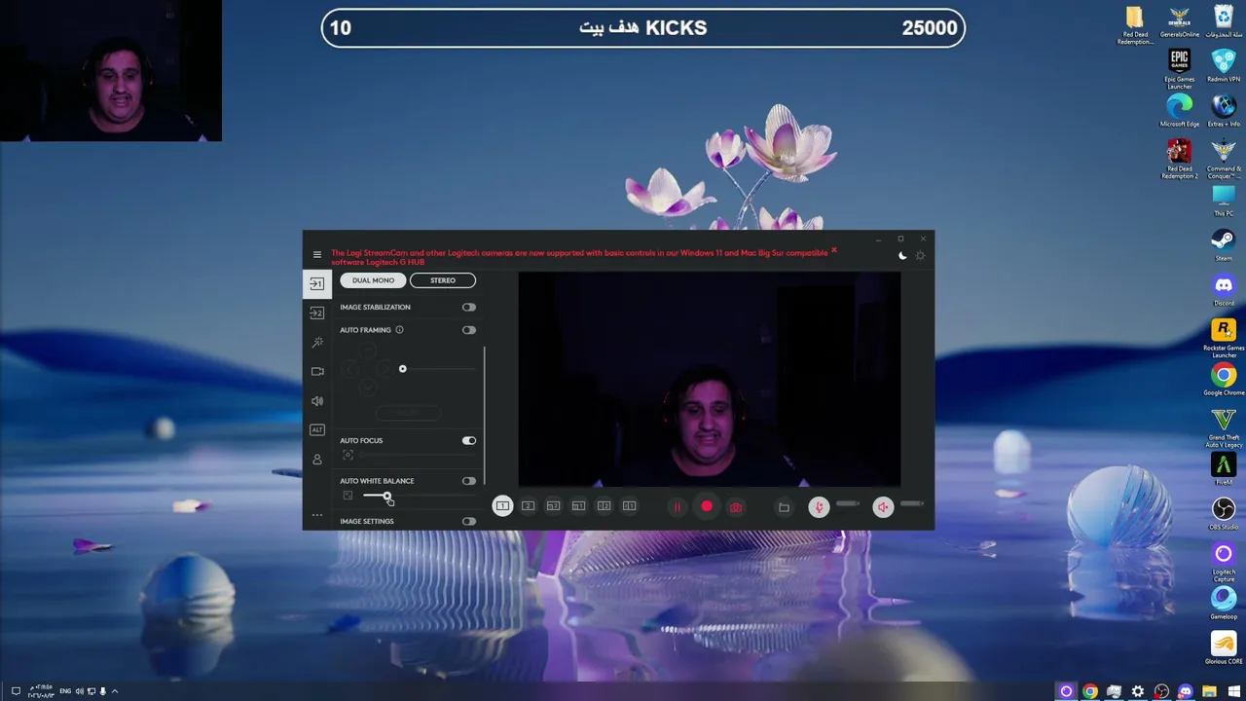This screenshot has height=701, width=1246.
Task: Select the STEREO audio option
Action: 443,280
